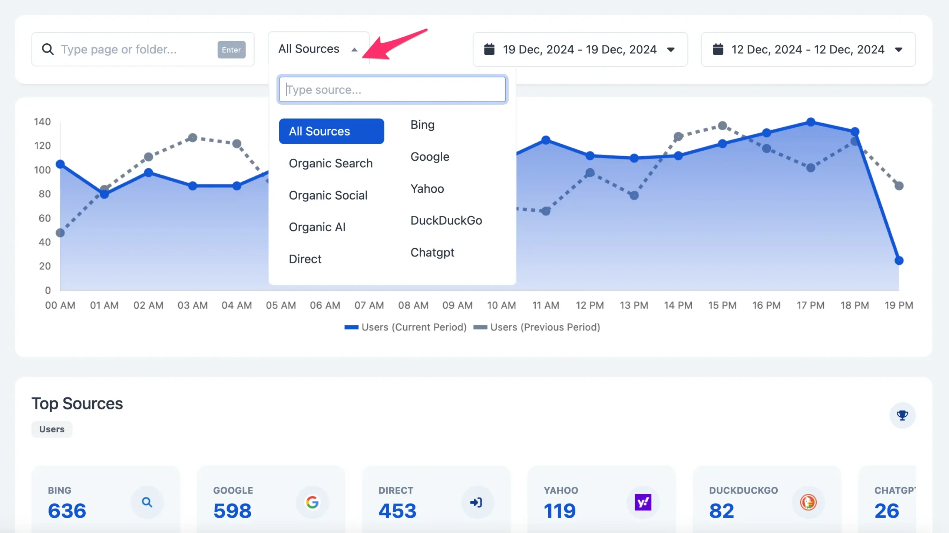The height and width of the screenshot is (533, 949).
Task: Select Chatgpt as traffic source filter
Action: 432,252
